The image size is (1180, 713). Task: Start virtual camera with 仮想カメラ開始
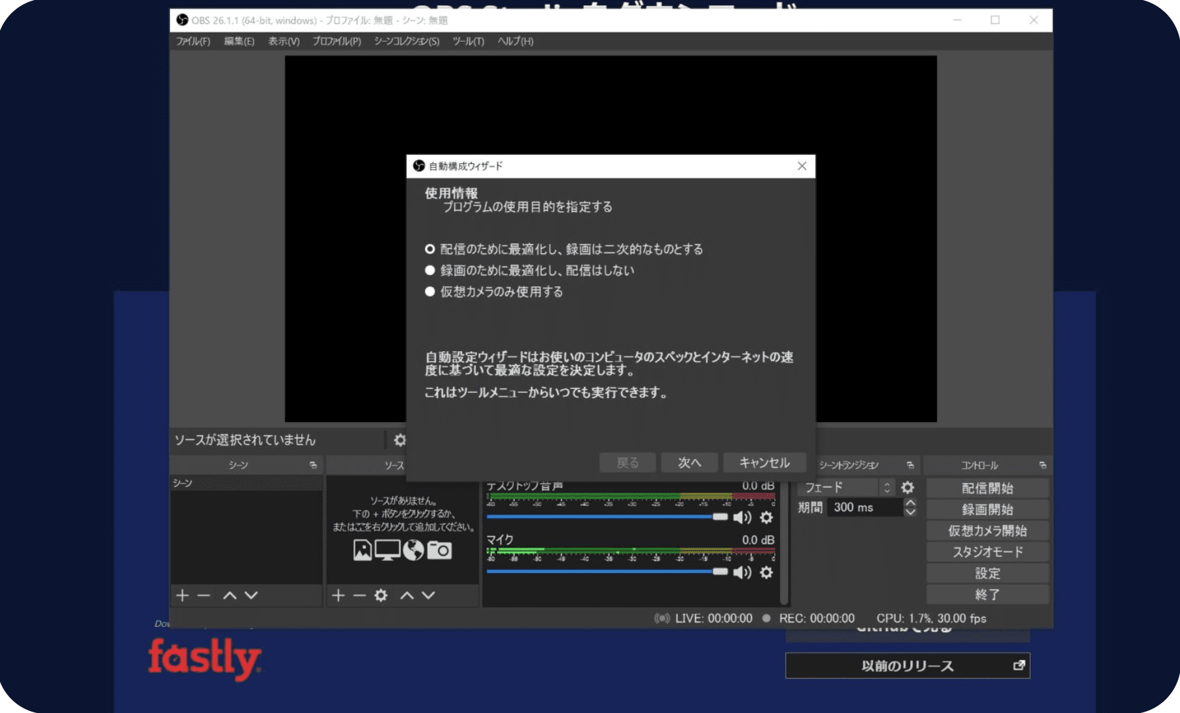pos(988,530)
